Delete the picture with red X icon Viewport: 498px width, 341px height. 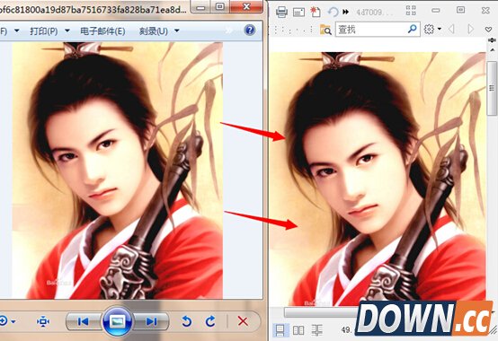243,321
